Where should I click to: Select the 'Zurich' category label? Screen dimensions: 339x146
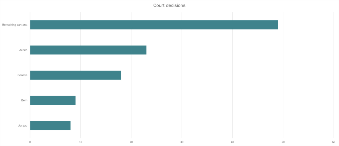23,50
